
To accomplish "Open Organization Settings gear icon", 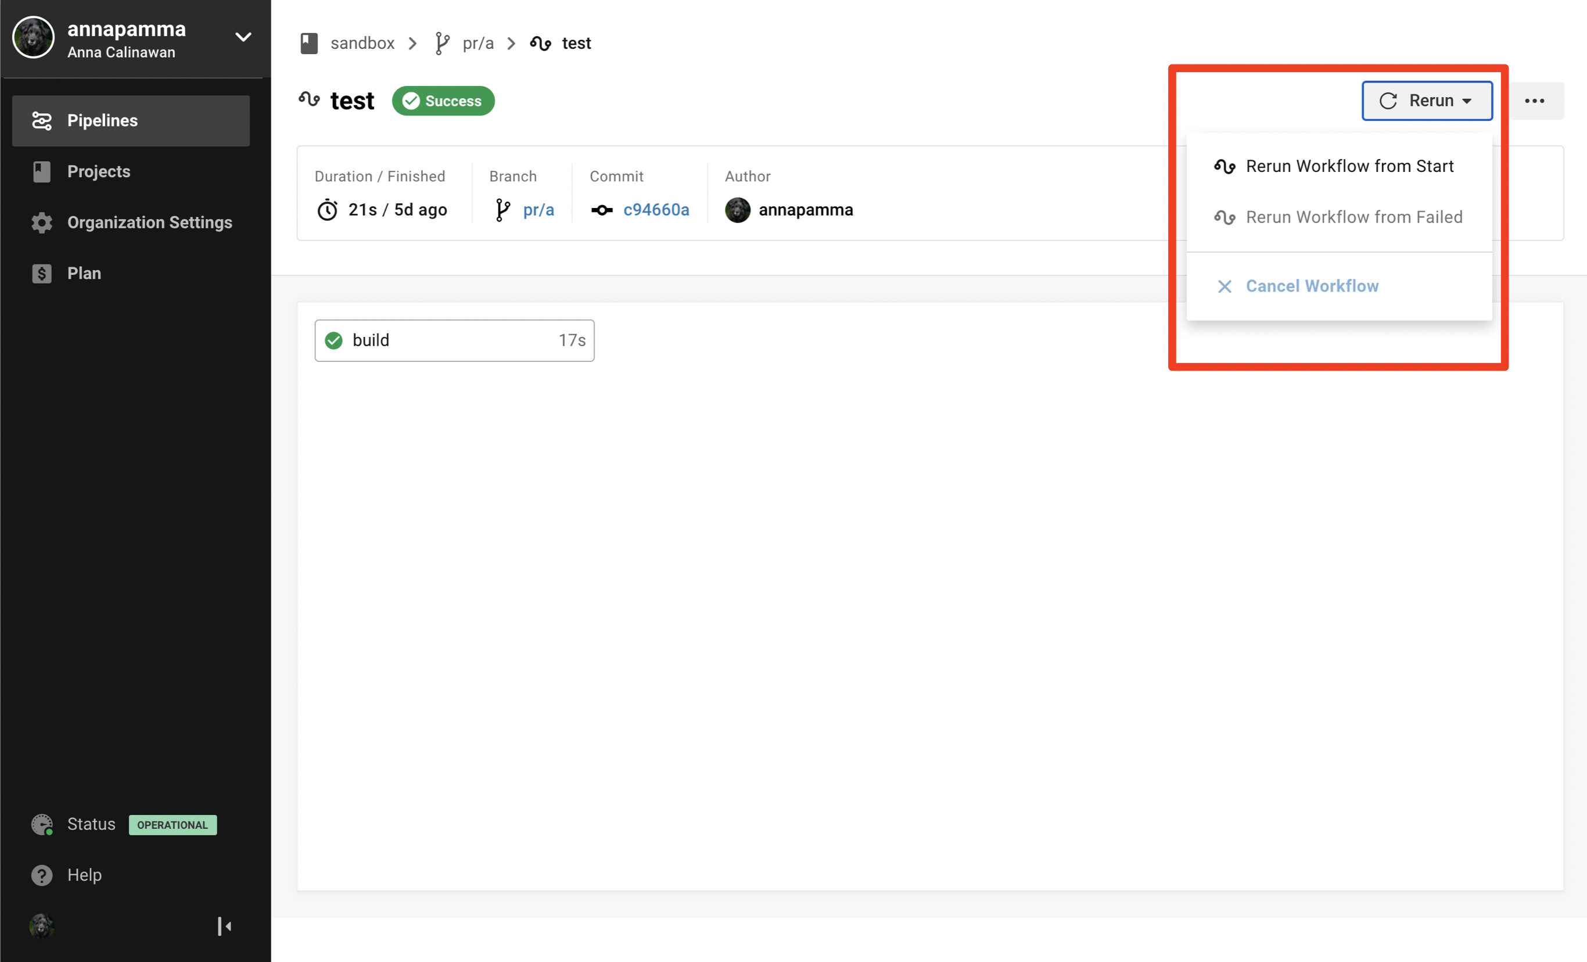I will coord(42,222).
